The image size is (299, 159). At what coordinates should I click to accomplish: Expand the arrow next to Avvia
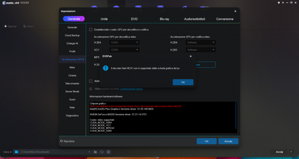pyautogui.click(x=291, y=152)
